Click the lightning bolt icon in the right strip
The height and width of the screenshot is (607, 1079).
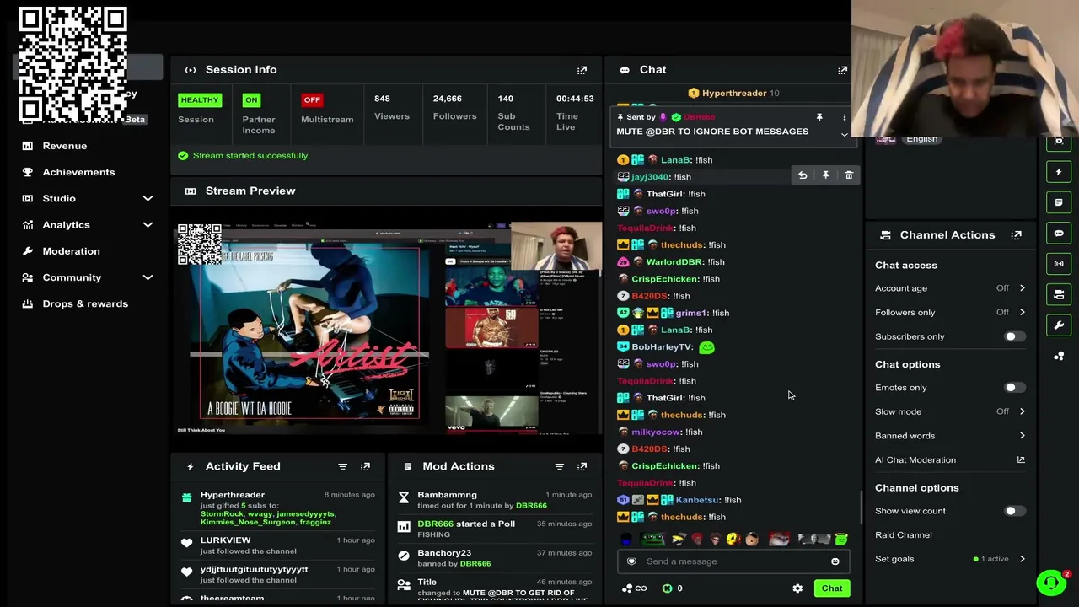pos(1060,172)
